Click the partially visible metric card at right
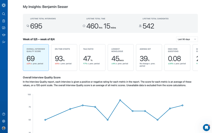 (x=195, y=57)
